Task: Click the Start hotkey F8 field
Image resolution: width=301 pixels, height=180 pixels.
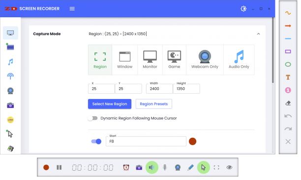Action: tap(146, 141)
